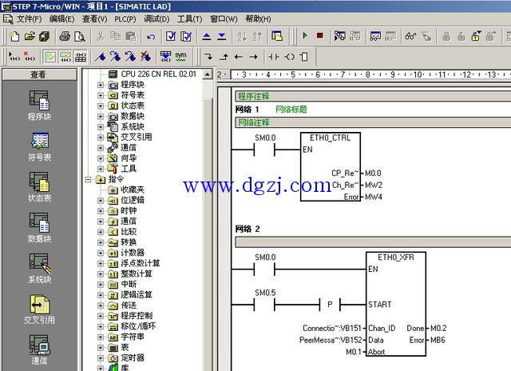Click the tree panel scroll up arrow
The height and width of the screenshot is (371, 511).
[x=208, y=74]
